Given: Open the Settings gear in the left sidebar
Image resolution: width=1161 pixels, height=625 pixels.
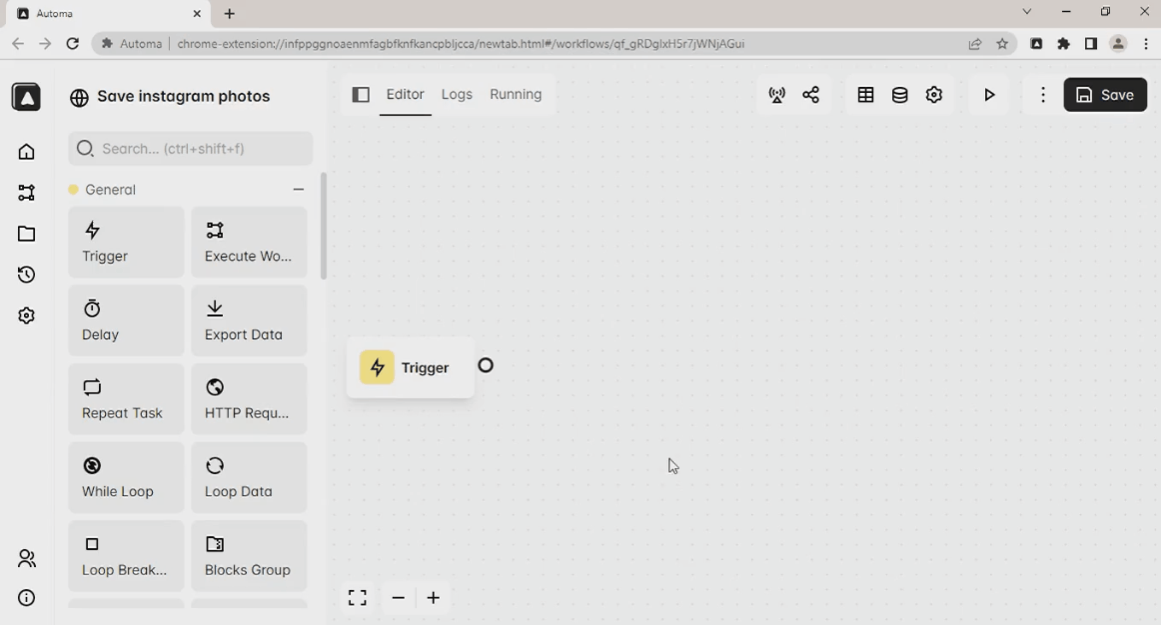Looking at the screenshot, I should click(x=26, y=316).
